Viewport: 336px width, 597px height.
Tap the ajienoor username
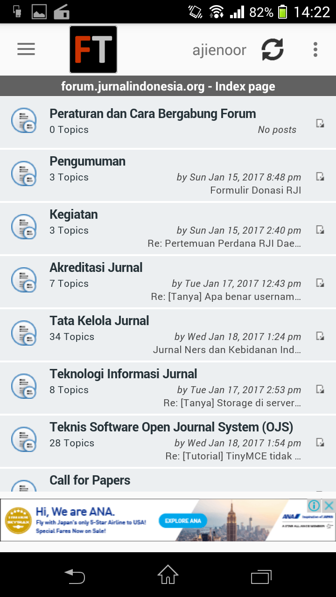(x=219, y=50)
